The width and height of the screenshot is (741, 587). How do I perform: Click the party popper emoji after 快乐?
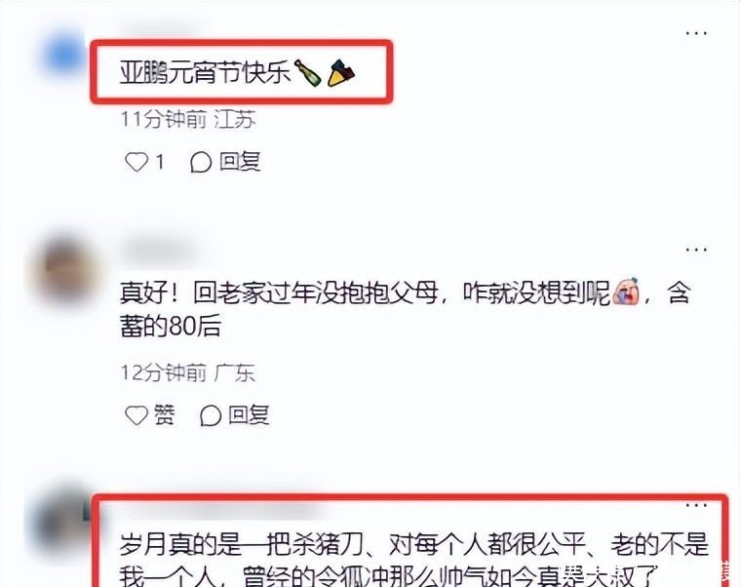(341, 73)
